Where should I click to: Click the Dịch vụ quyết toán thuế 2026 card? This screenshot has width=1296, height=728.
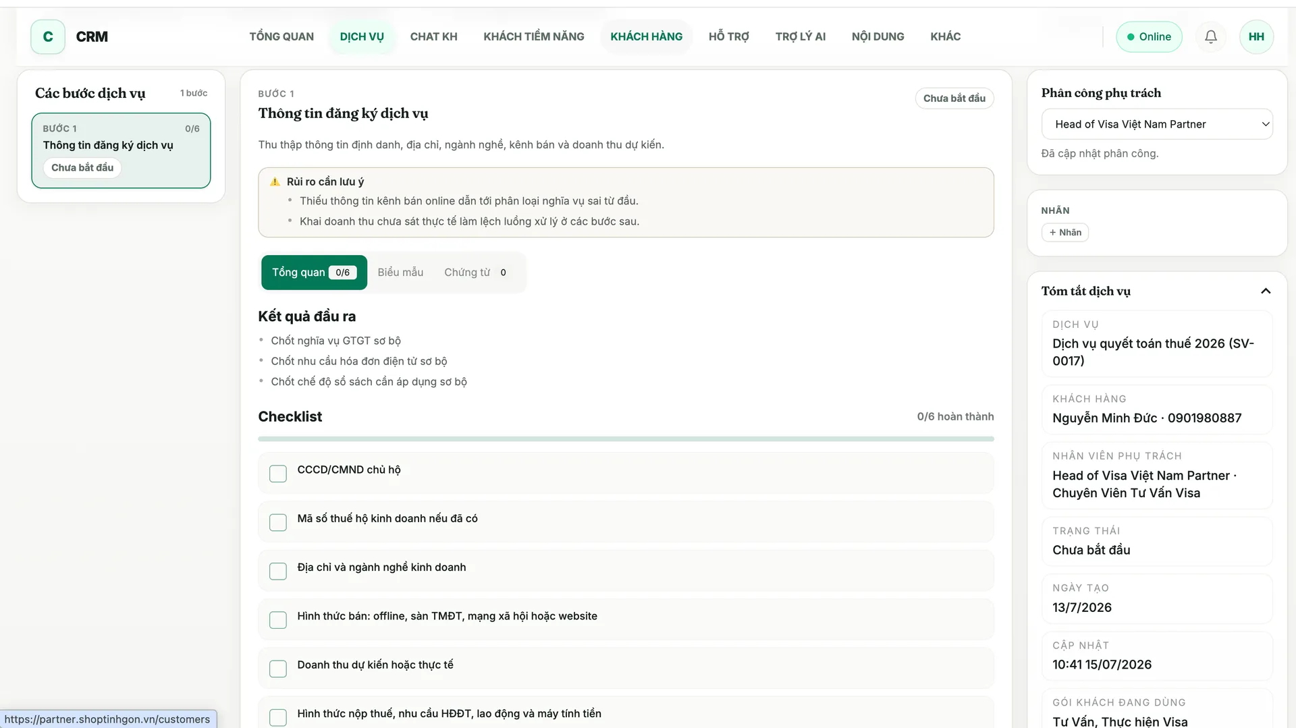coord(1157,344)
